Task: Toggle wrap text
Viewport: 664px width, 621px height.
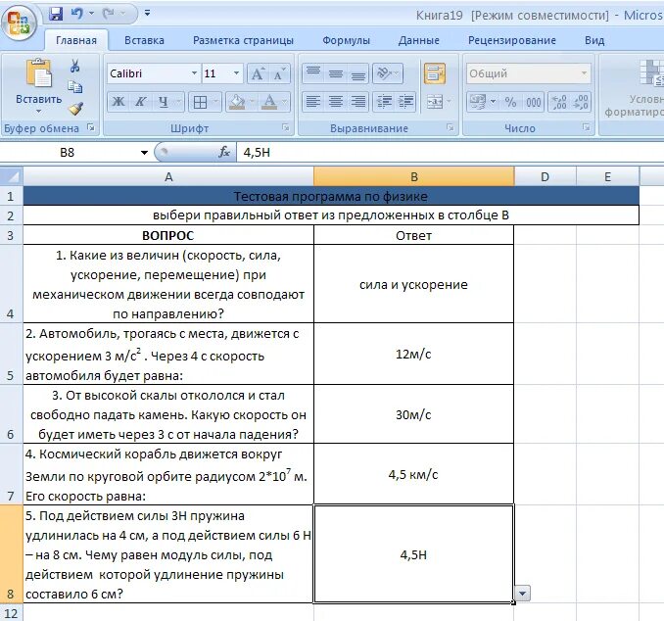Action: 435,73
